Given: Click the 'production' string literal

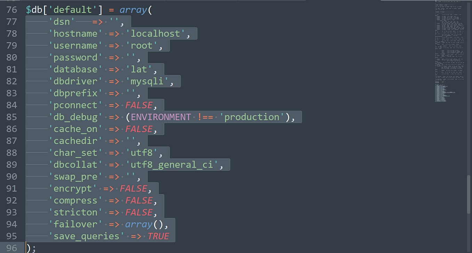Looking at the screenshot, I should [x=252, y=117].
